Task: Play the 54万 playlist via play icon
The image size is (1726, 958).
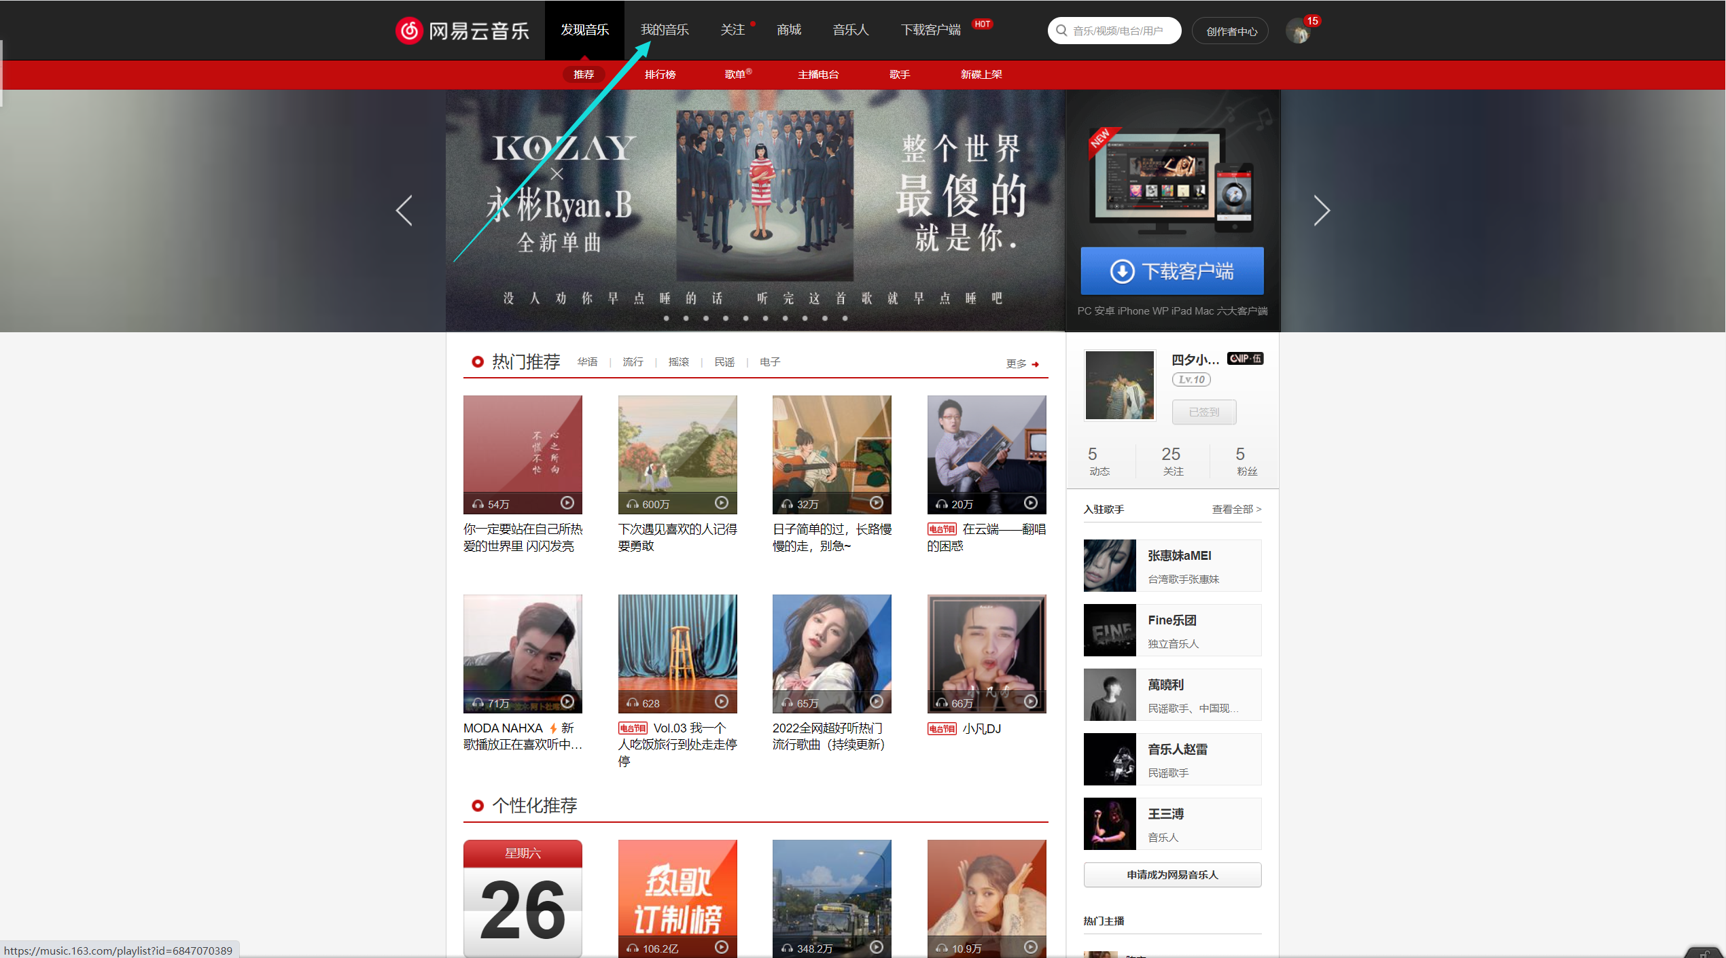Action: (x=567, y=503)
